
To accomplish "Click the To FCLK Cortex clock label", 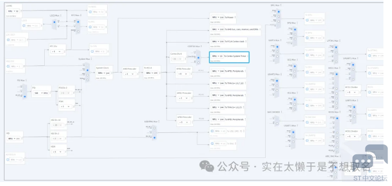I will click(x=234, y=41).
